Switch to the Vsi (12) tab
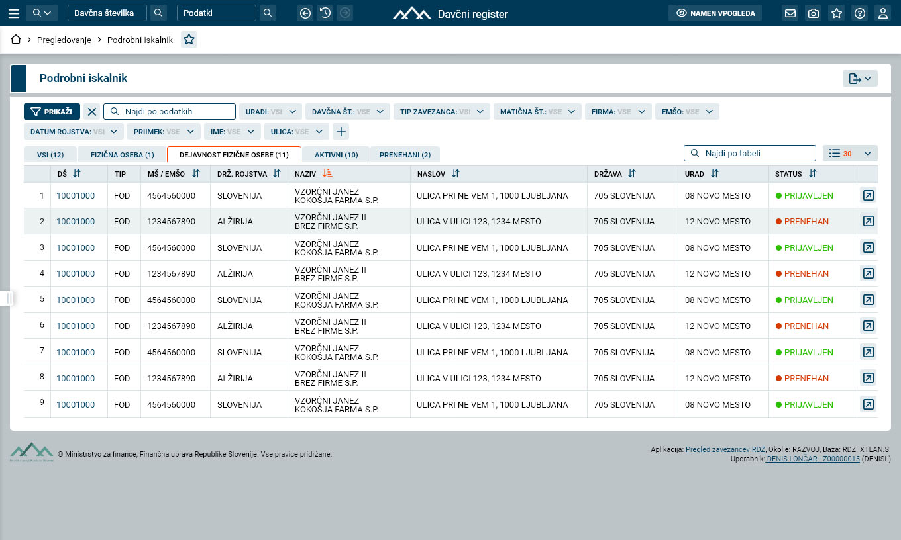 pyautogui.click(x=50, y=155)
